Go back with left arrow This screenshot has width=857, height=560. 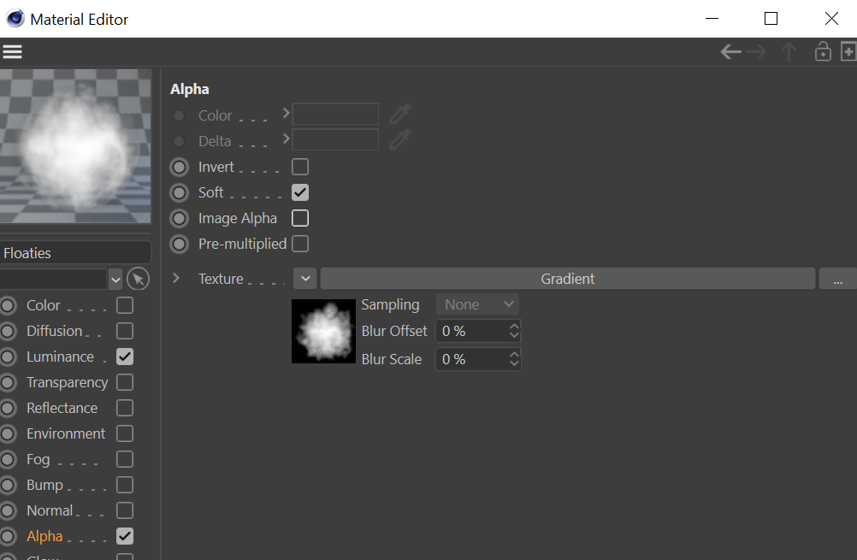[730, 52]
